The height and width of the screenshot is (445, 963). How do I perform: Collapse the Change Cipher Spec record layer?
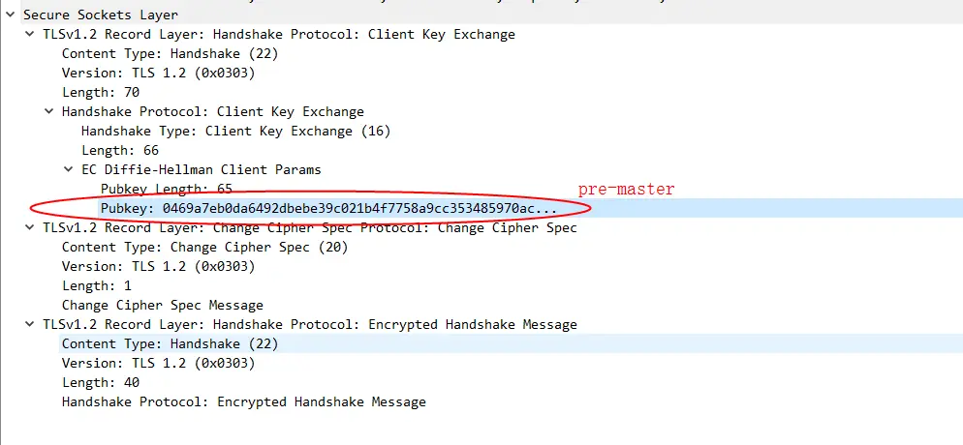pos(29,228)
